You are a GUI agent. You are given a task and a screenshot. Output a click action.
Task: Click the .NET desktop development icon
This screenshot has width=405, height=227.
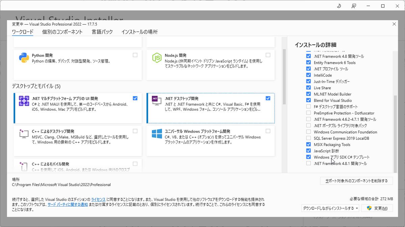click(157, 101)
